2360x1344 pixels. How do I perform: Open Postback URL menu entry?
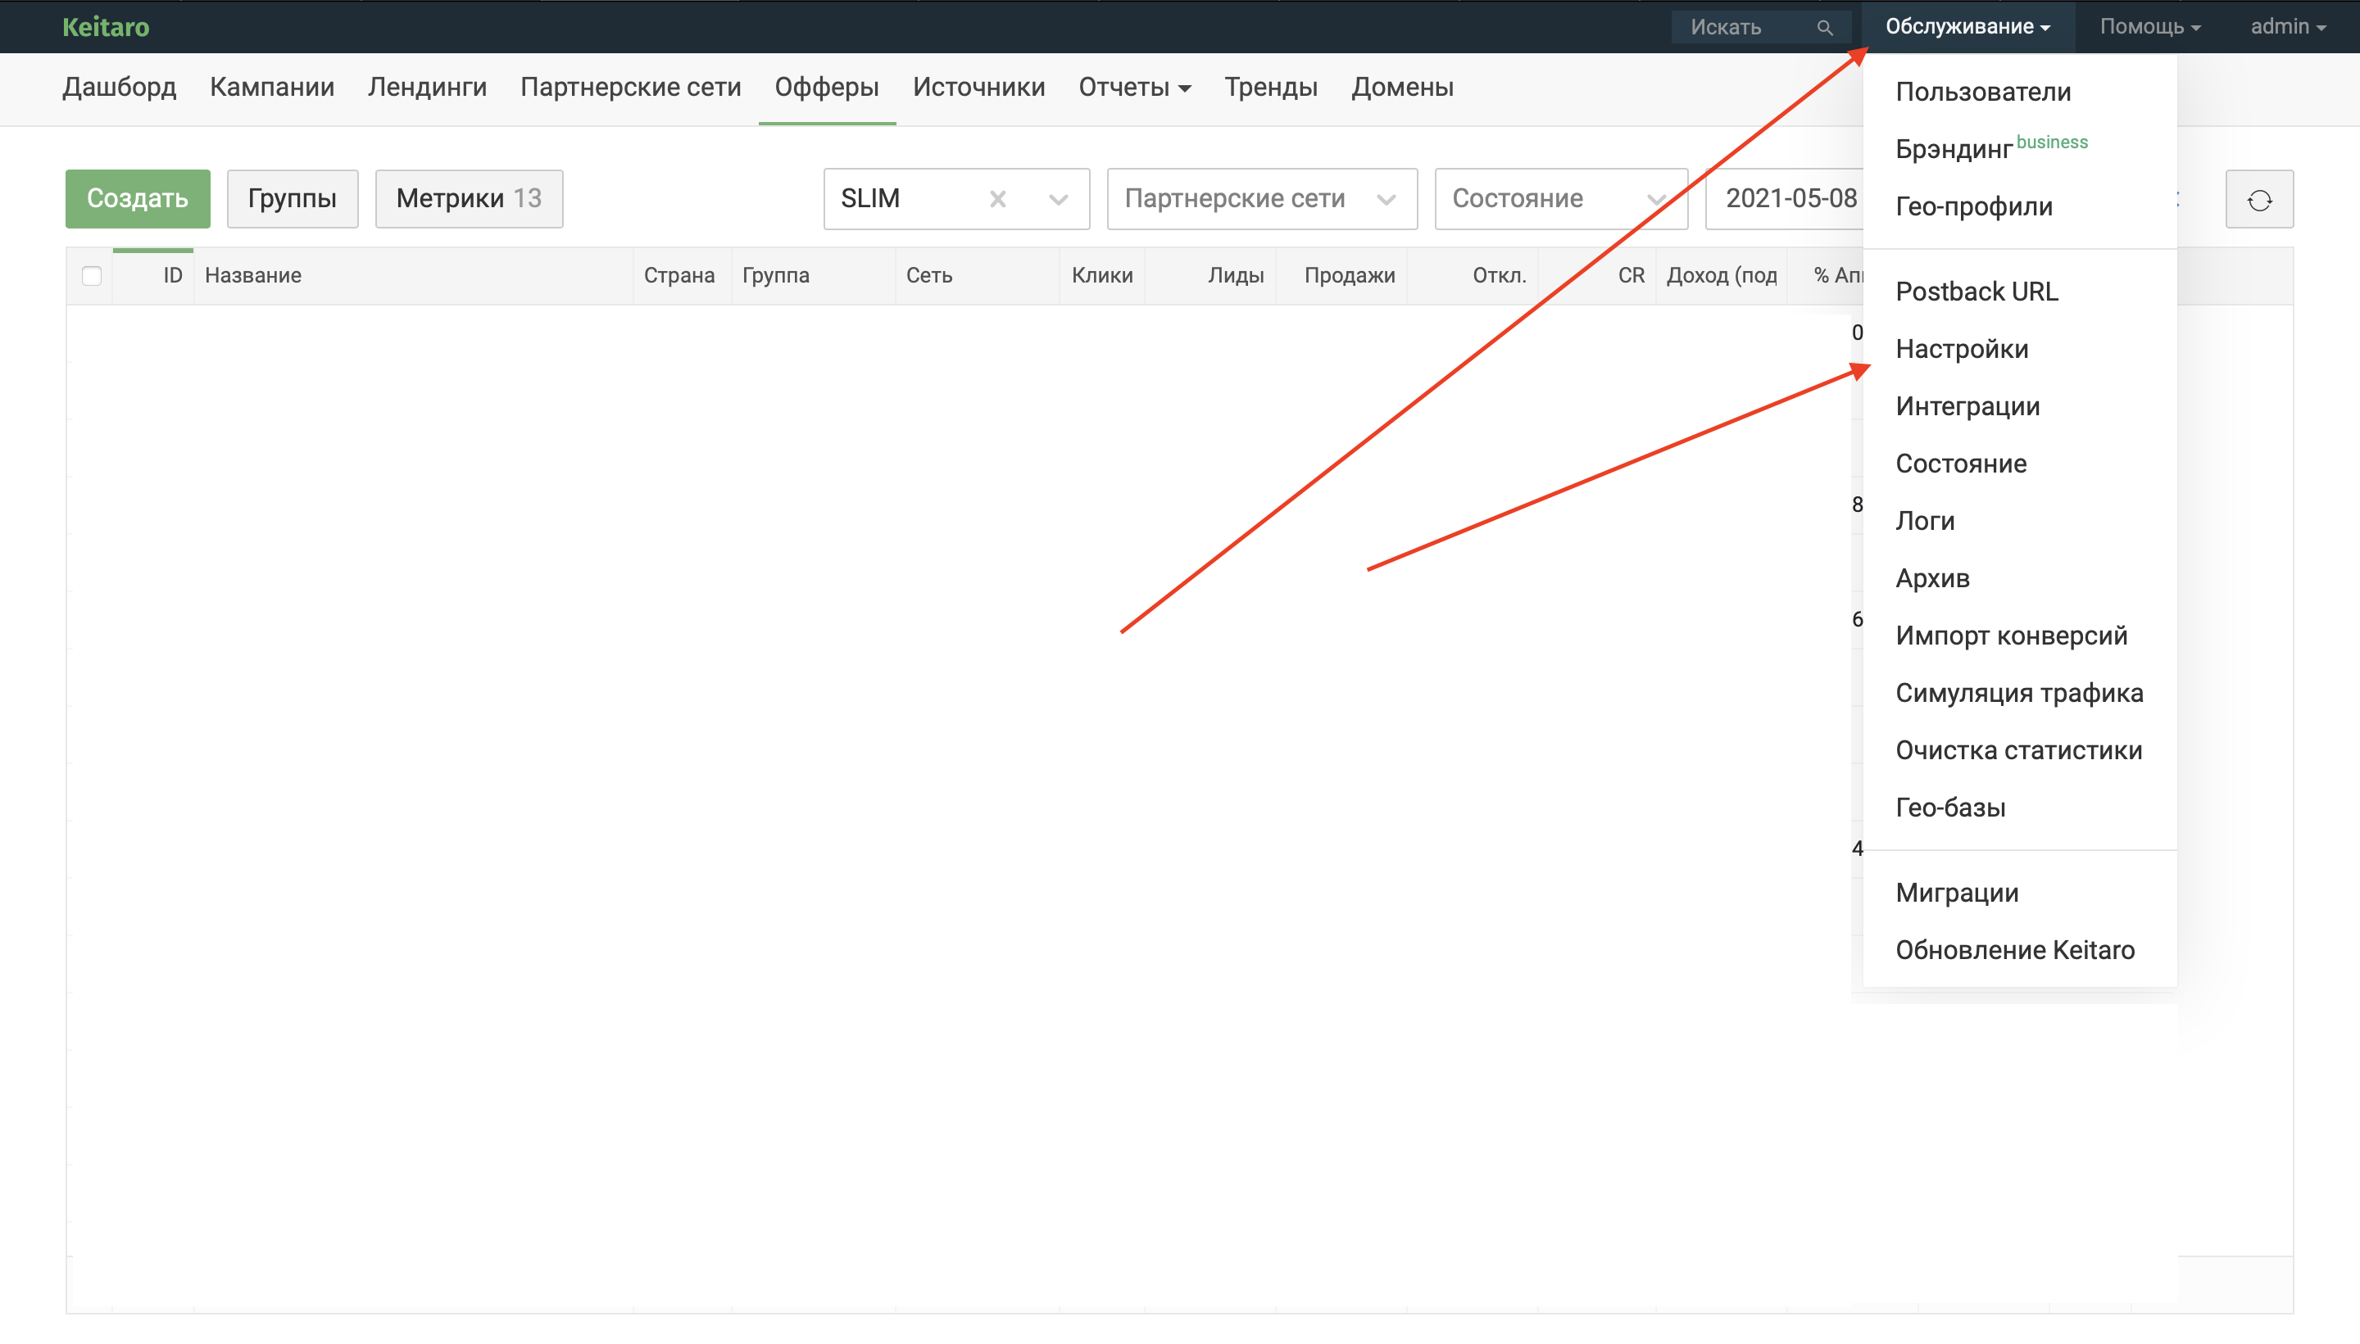click(1976, 292)
